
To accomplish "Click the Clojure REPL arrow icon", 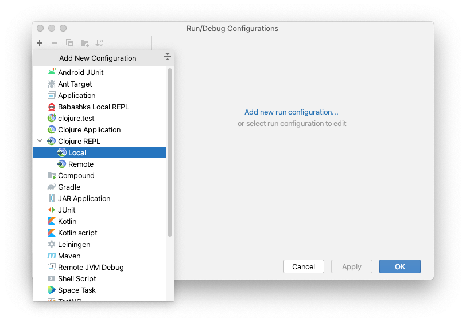I will [x=52, y=141].
